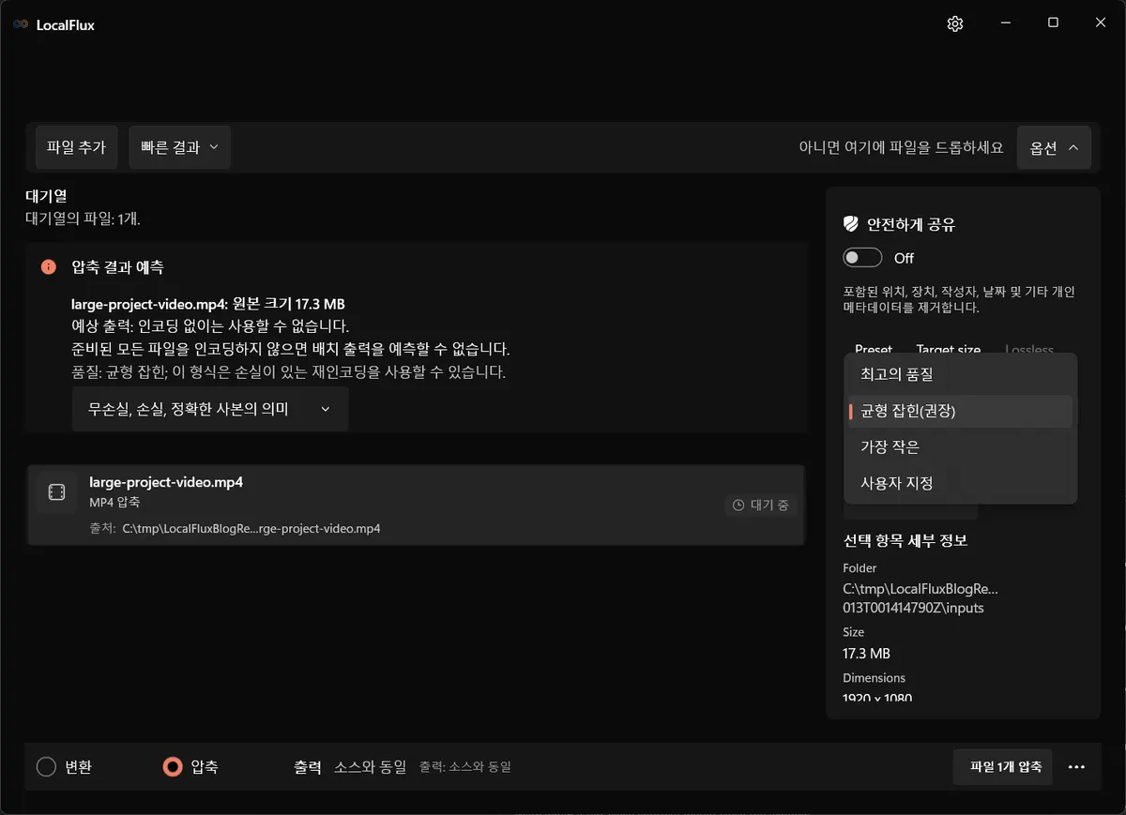Click the 출력: 소스와 동일 status text
The image size is (1126, 815).
(464, 767)
